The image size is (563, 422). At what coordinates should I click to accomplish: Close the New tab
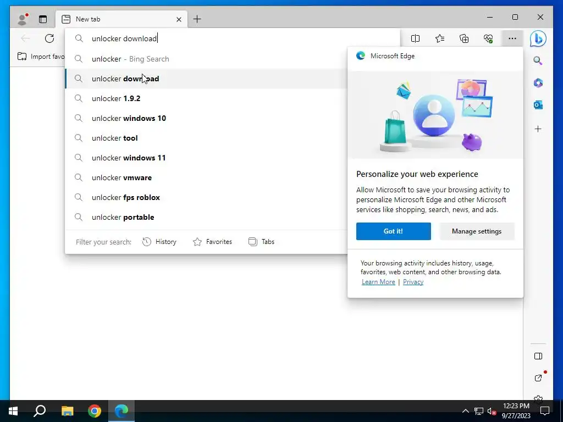point(179,19)
